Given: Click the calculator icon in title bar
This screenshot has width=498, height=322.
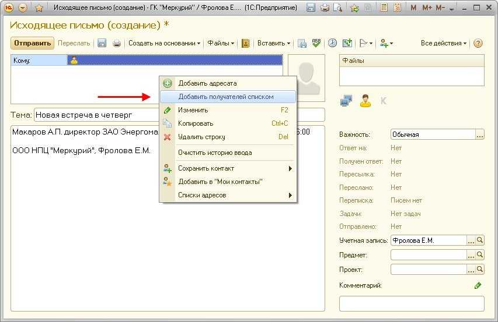Looking at the screenshot, I should point(384,8).
